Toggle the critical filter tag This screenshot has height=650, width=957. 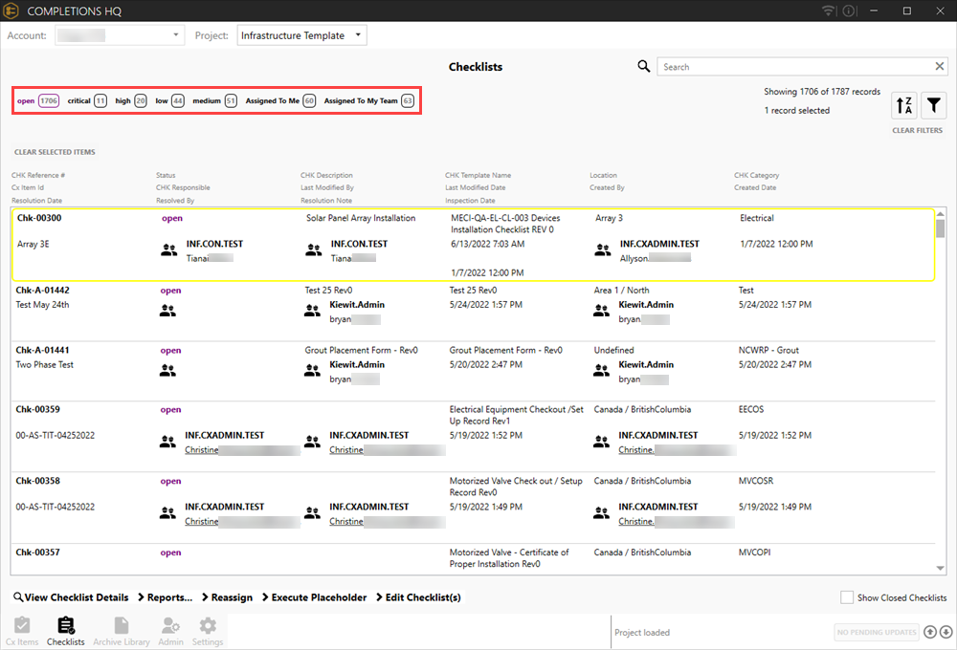(x=86, y=100)
